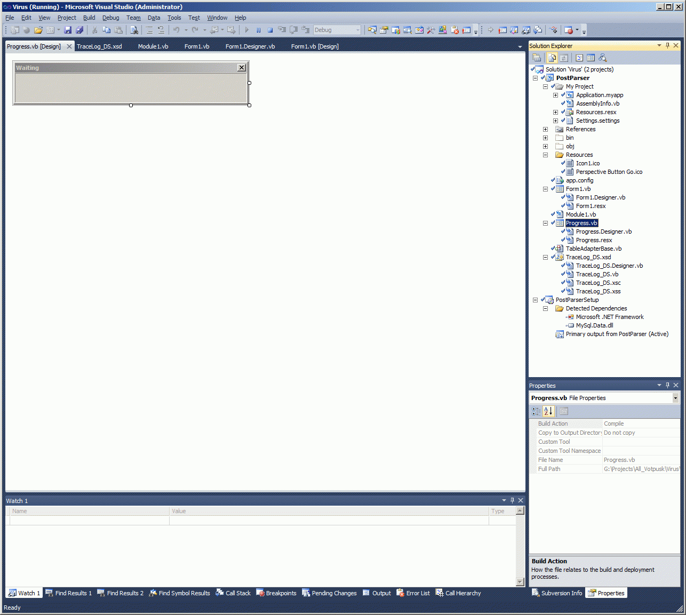Click the View Class Diagram icon
Viewport: 686px width, 615px height.
603,58
